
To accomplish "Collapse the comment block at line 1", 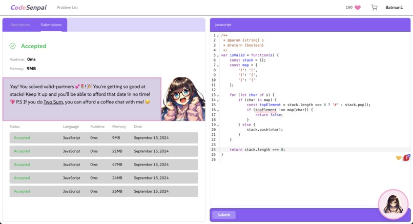I will pyautogui.click(x=218, y=35).
